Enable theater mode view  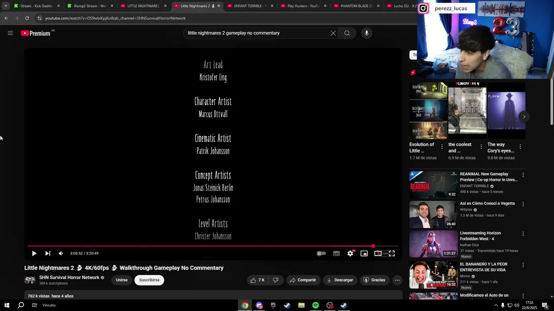[x=378, y=254]
